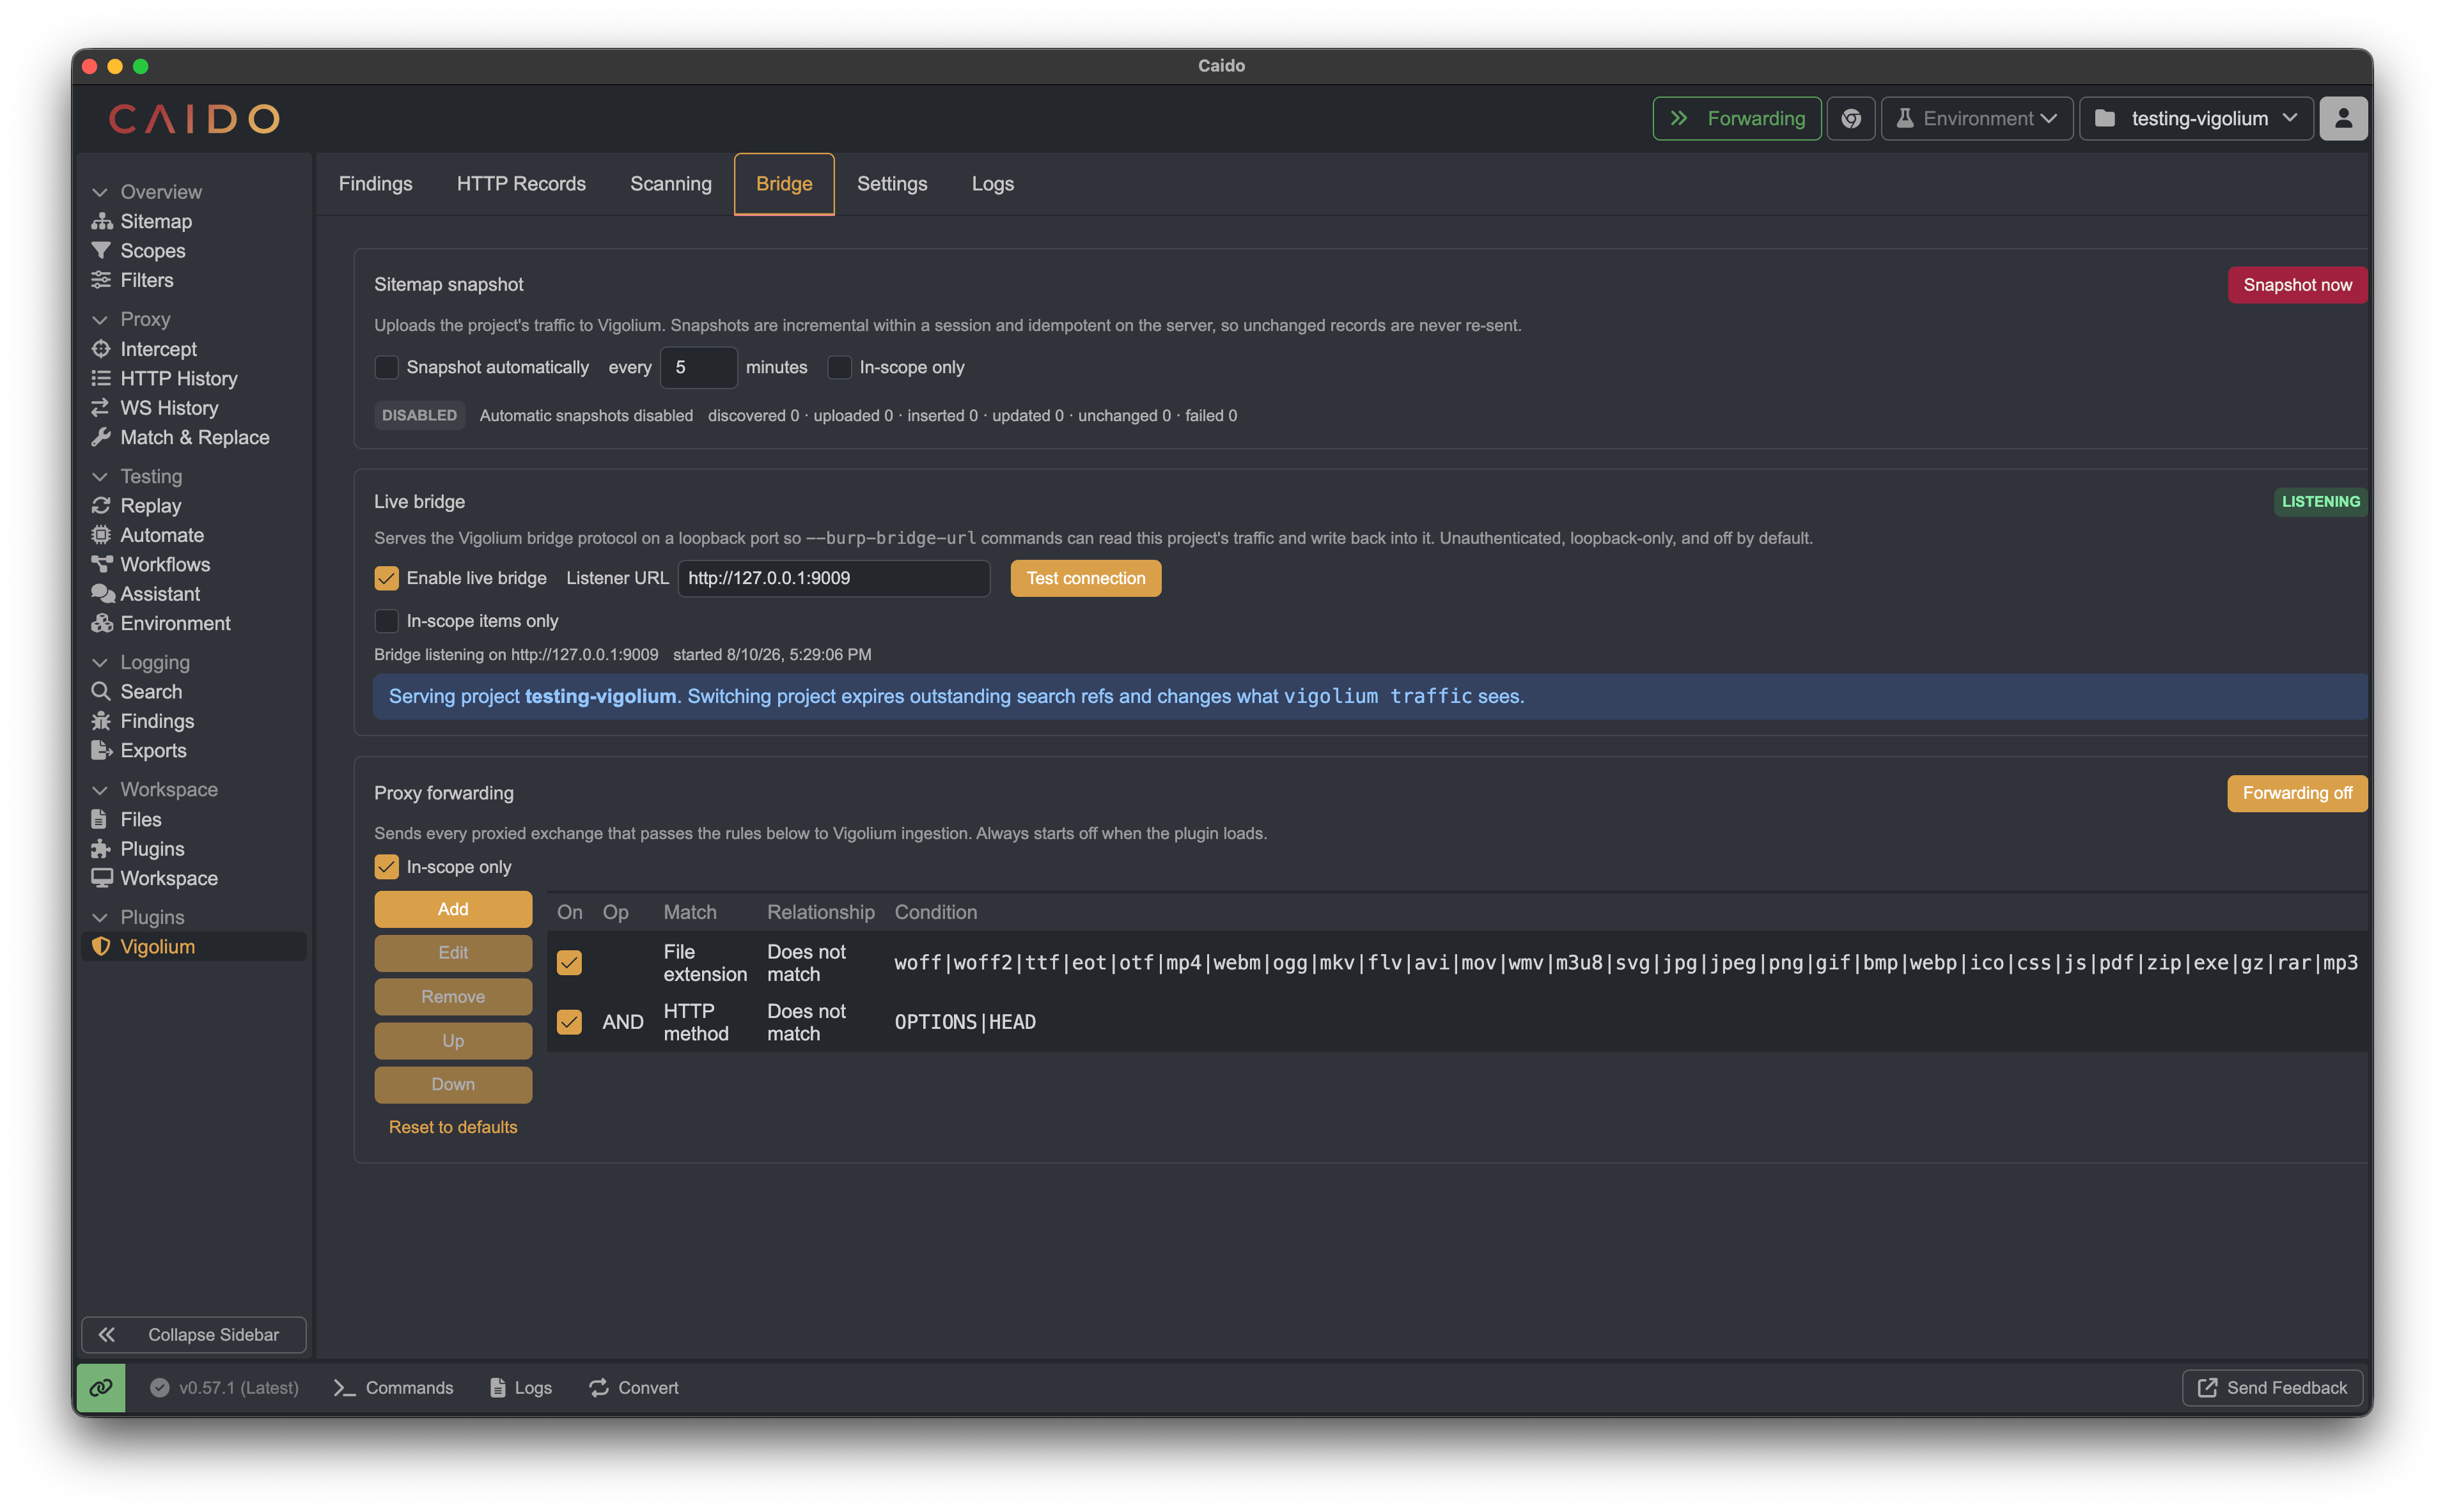Switch to the Findings tab
Viewport: 2445px width, 1512px height.
point(375,184)
